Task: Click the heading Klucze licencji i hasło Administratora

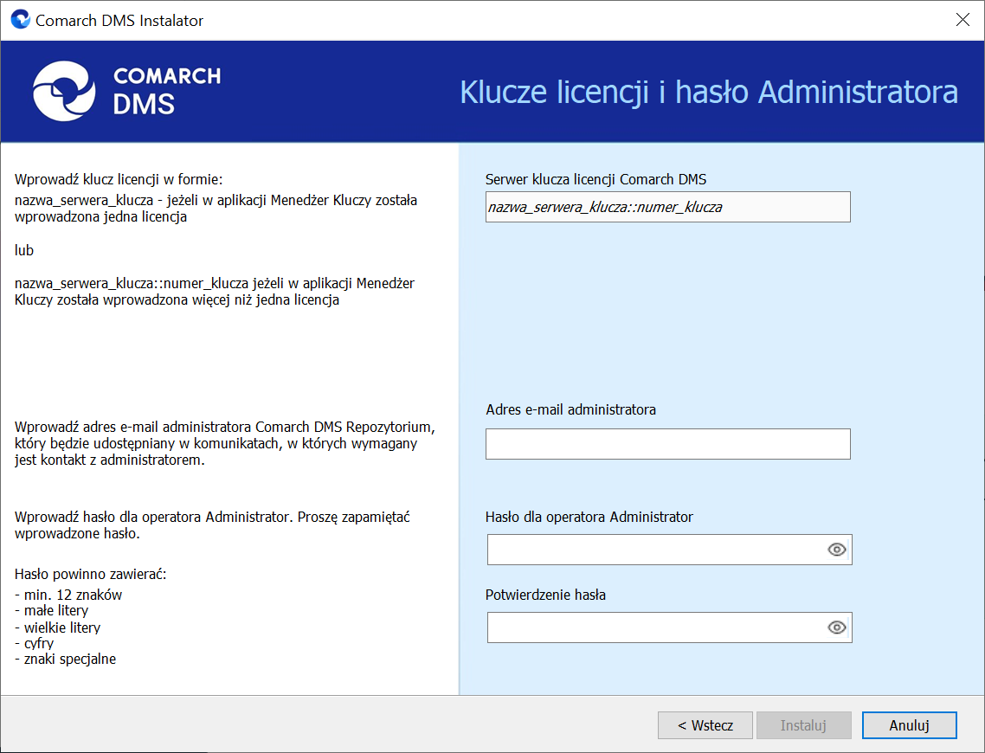Action: [x=709, y=93]
